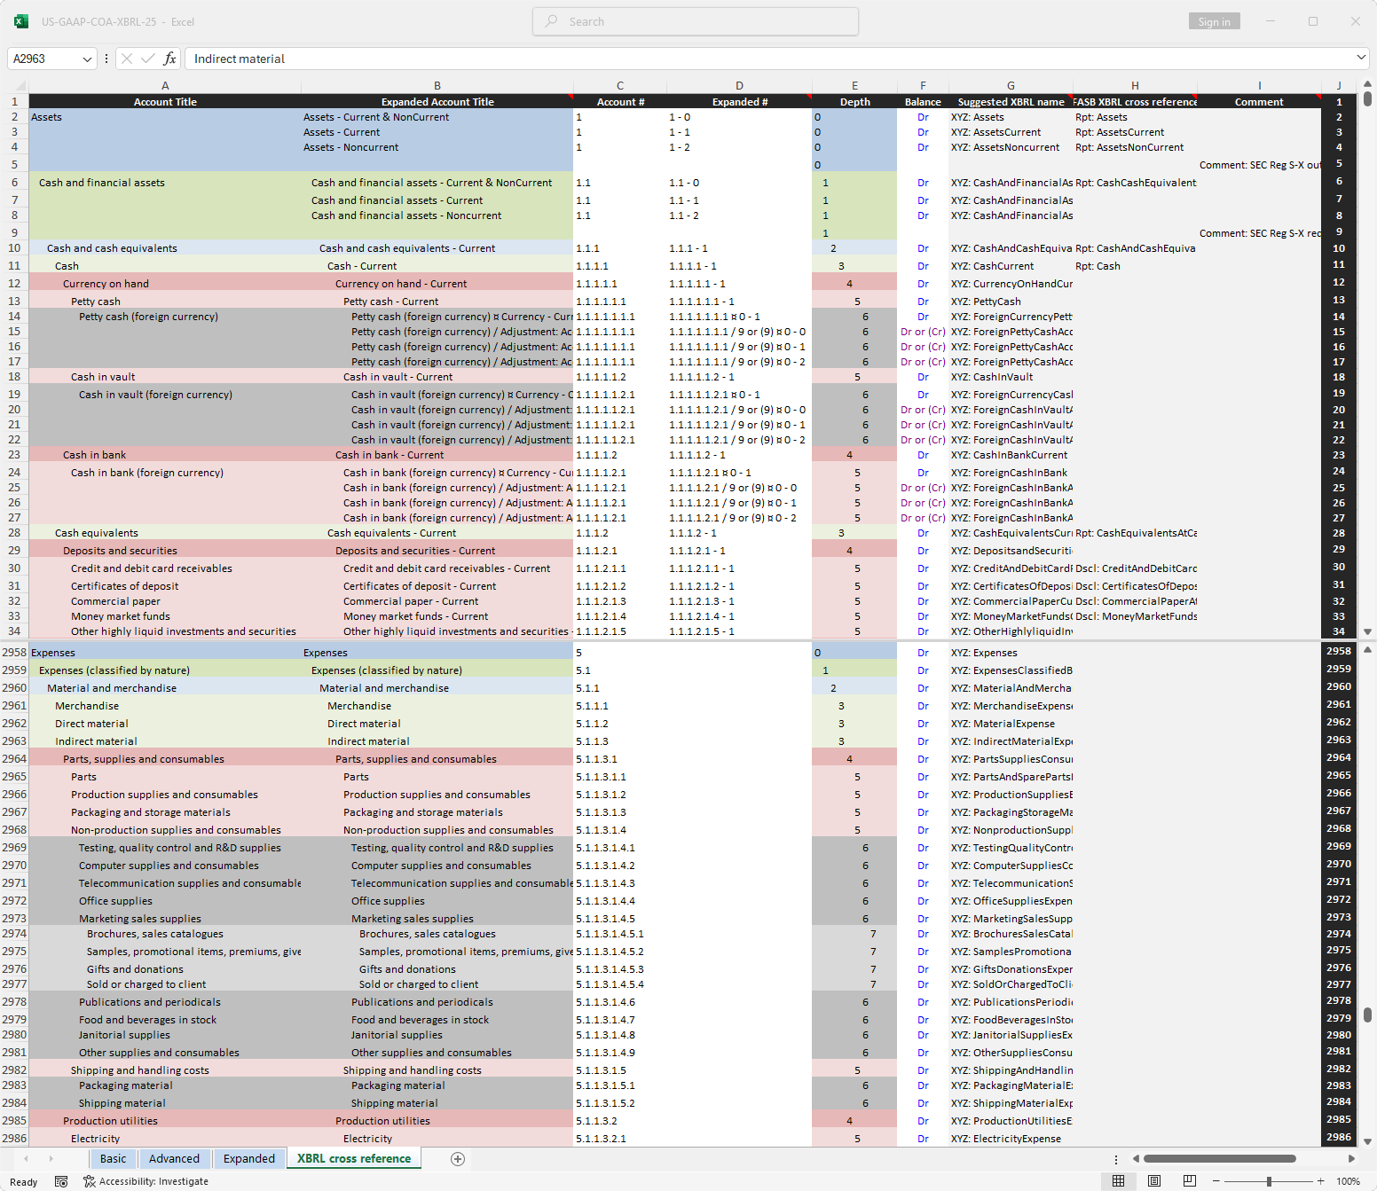Open Insert Function fx icon
Screen dimensions: 1377x1191
tap(169, 59)
